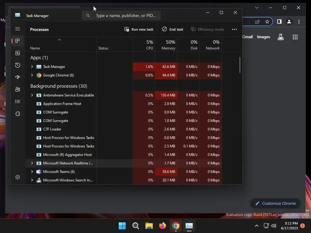
Task: Expand Microsoft Windows Search Indexer row
Action: (32, 180)
